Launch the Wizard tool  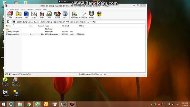coord(57,15)
